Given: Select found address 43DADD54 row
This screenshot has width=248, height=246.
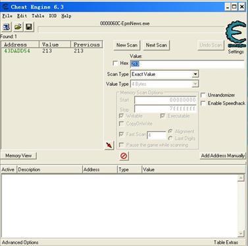Looking at the screenshot, I should 52,51.
